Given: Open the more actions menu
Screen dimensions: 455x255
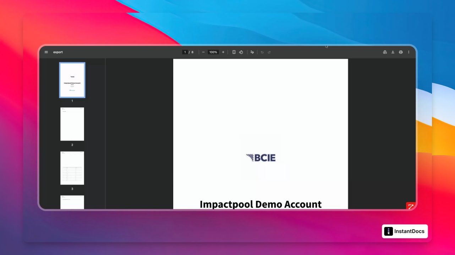Looking at the screenshot, I should 409,52.
